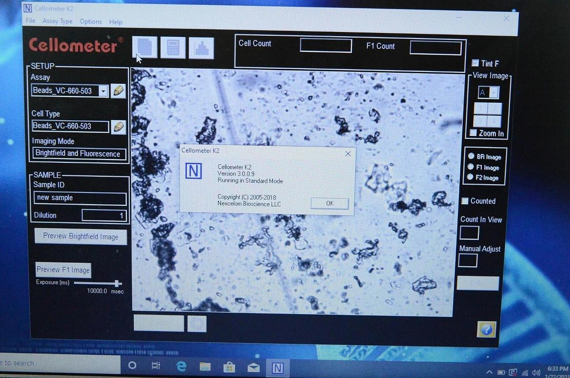This screenshot has width=570, height=378.
Task: Select the F2 Image radio button
Action: click(x=471, y=177)
